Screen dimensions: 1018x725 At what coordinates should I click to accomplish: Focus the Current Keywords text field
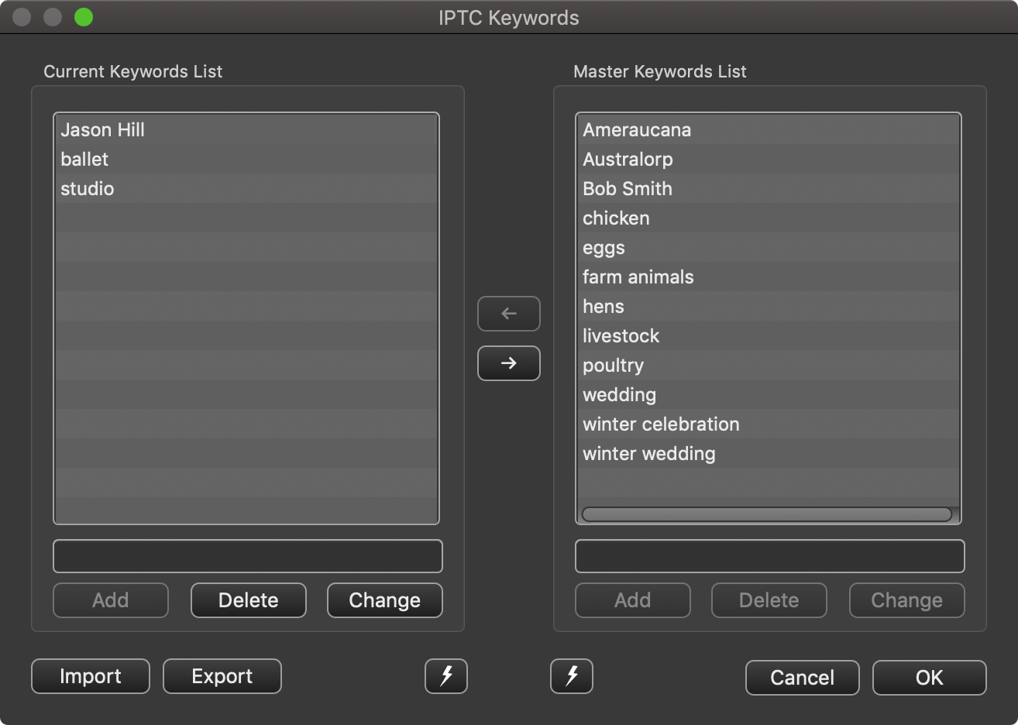click(x=248, y=556)
